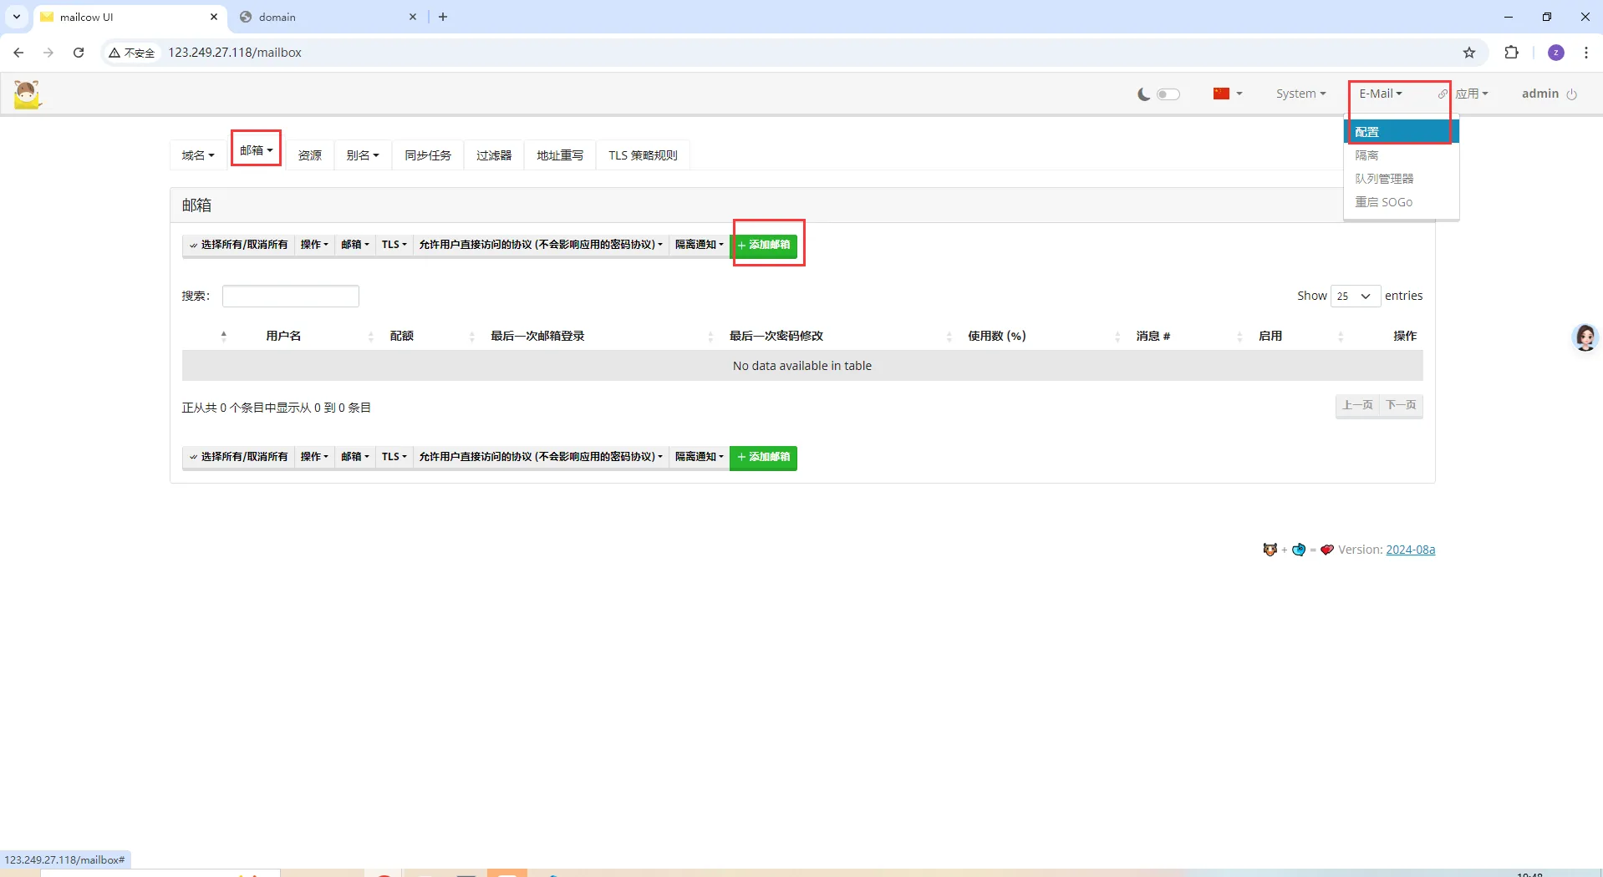Viewport: 1603px width, 877px height.
Task: Open the language flag dropdown
Action: click(x=1228, y=94)
